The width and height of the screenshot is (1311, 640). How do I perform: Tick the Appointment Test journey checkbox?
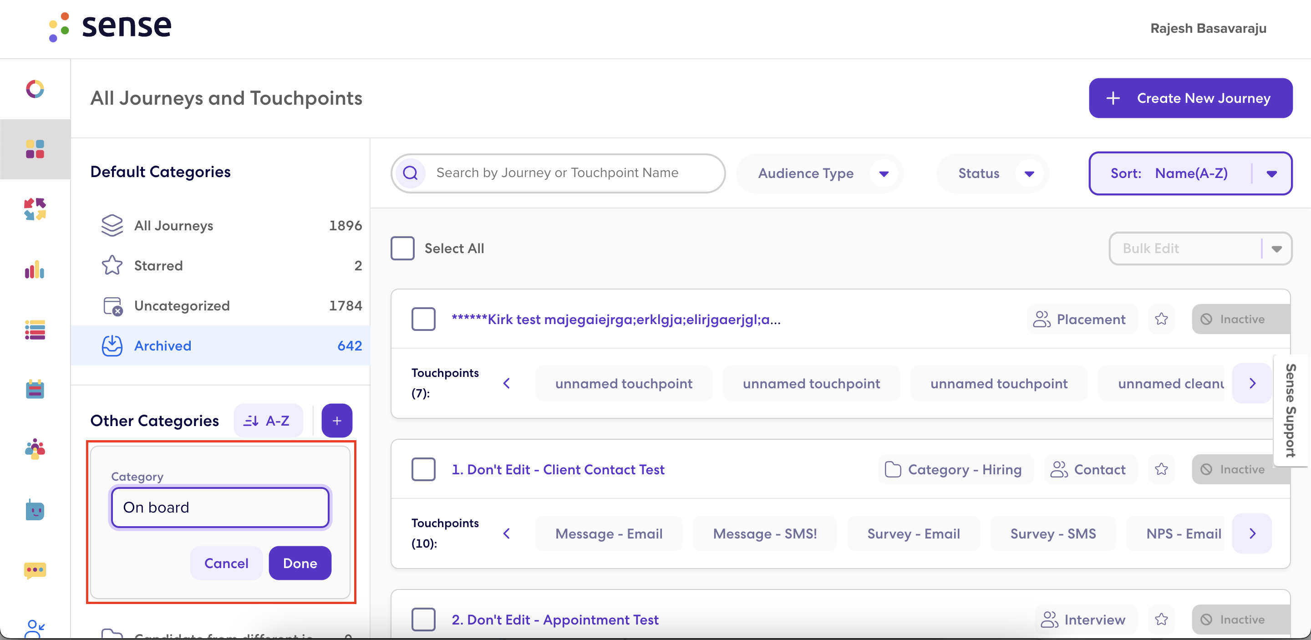click(x=423, y=619)
